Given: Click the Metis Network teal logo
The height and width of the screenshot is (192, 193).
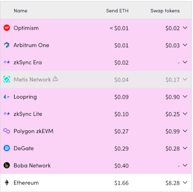Looking at the screenshot, I should click(x=7, y=80).
